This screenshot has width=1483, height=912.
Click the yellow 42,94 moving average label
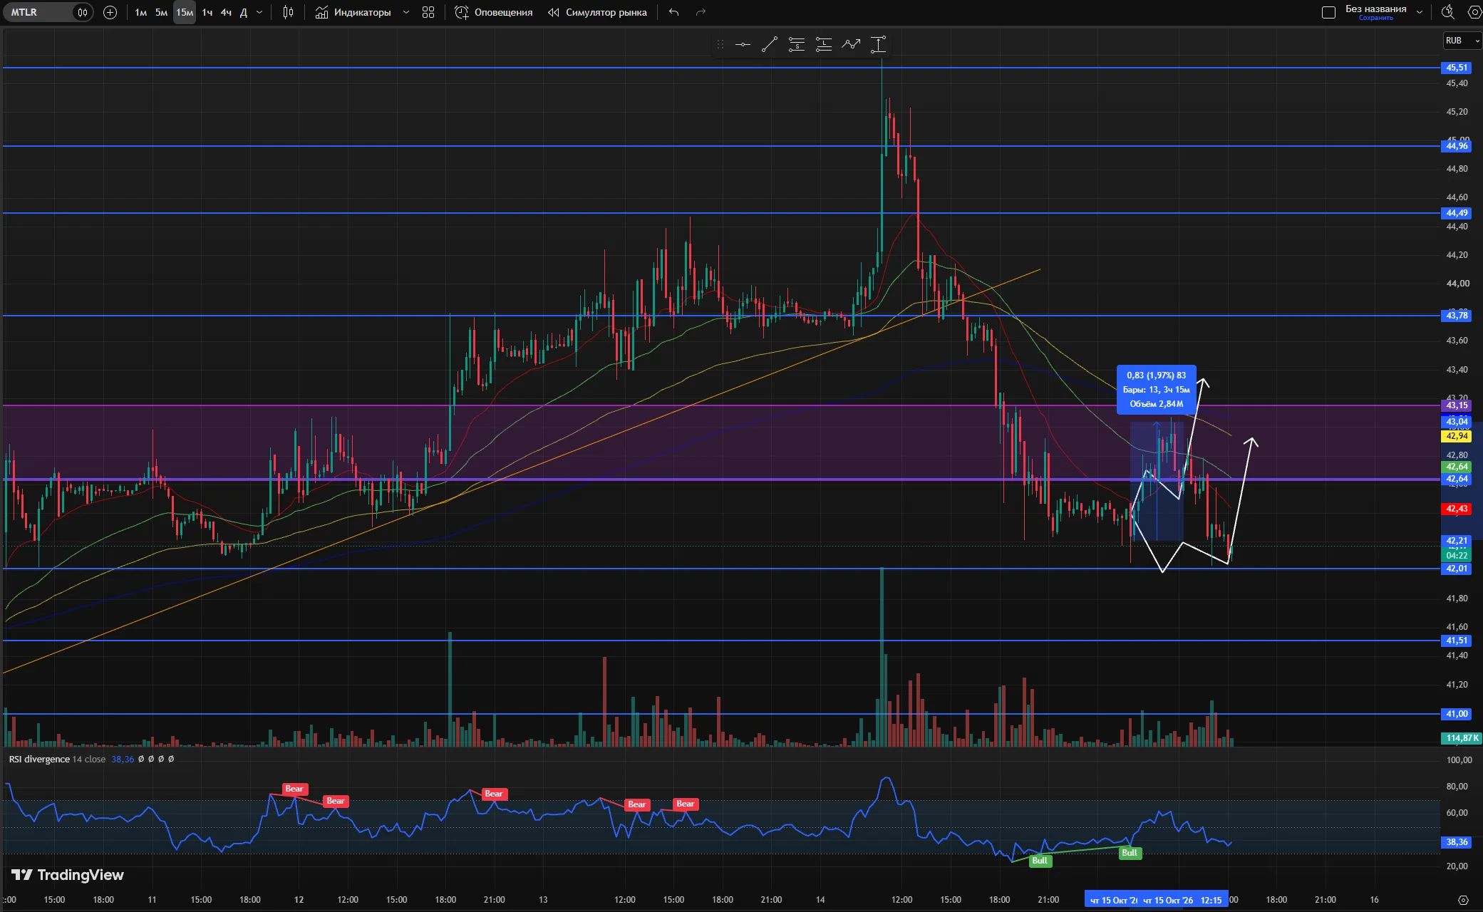tap(1457, 436)
